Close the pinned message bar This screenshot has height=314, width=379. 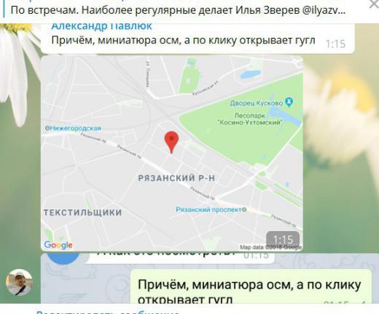pyautogui.click(x=374, y=4)
